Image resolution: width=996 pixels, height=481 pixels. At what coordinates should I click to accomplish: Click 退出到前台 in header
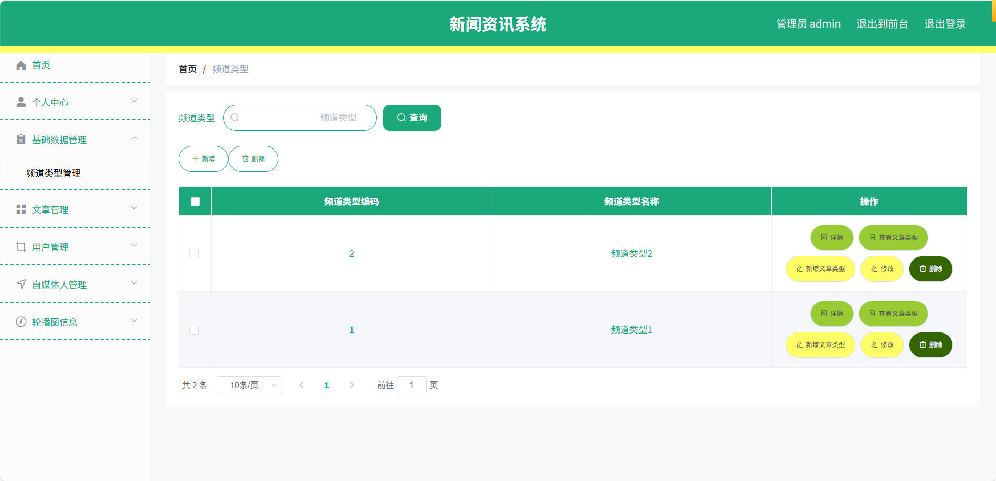(x=882, y=24)
